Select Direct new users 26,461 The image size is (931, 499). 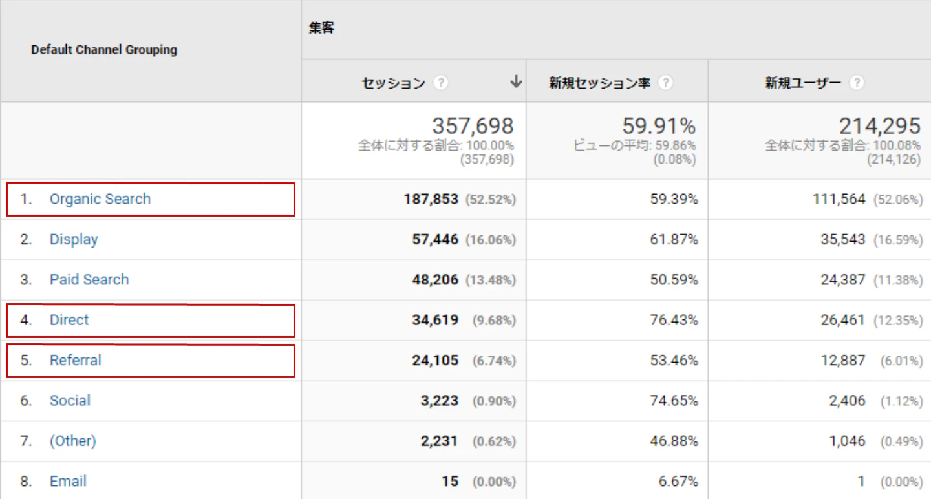click(x=843, y=320)
